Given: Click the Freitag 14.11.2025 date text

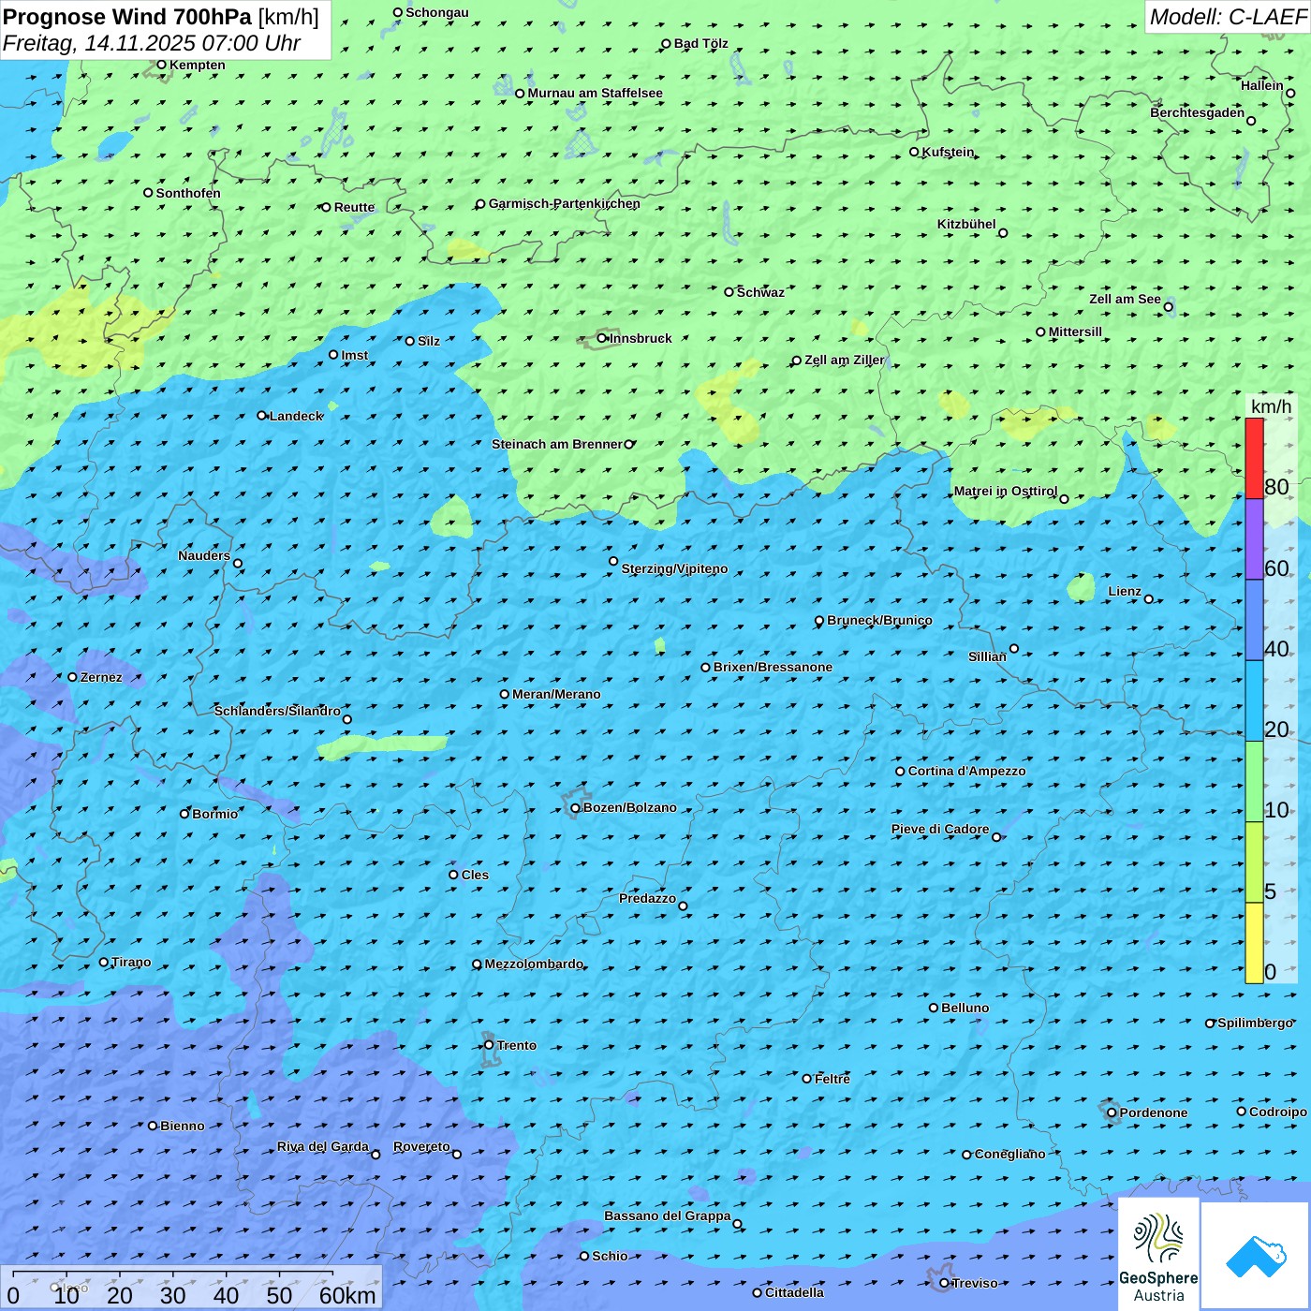Looking at the screenshot, I should coord(152,43).
